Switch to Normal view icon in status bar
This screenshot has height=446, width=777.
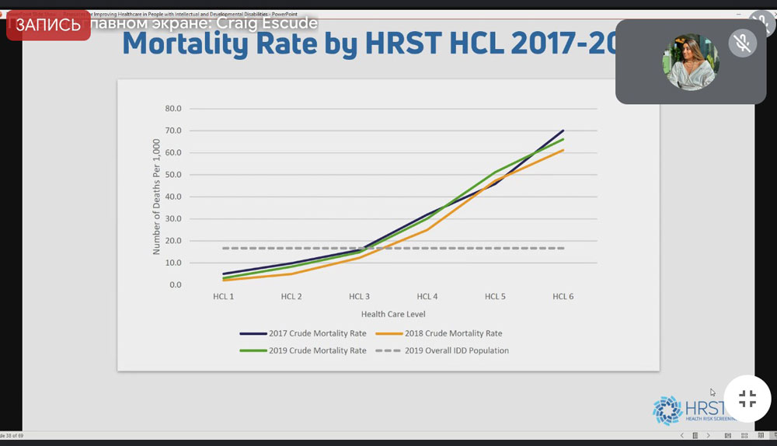[728, 436]
